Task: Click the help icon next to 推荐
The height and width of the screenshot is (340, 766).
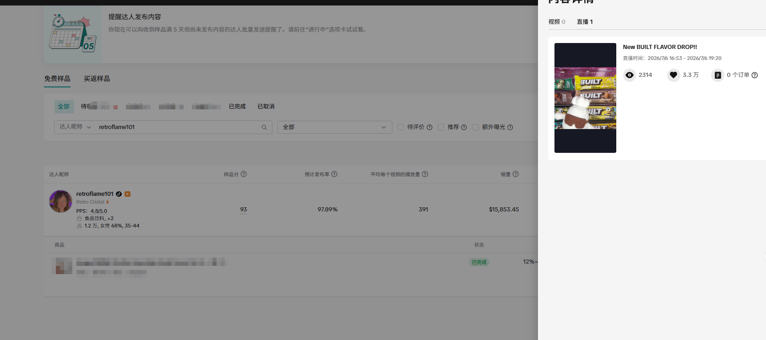Action: point(464,127)
